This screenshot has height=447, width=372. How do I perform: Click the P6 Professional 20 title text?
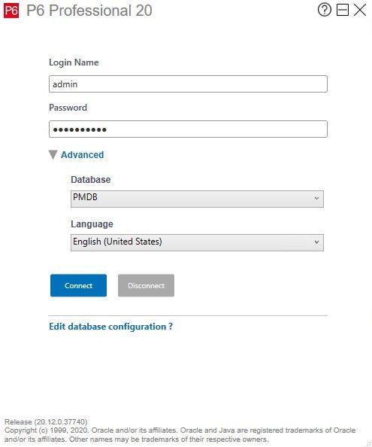[89, 11]
